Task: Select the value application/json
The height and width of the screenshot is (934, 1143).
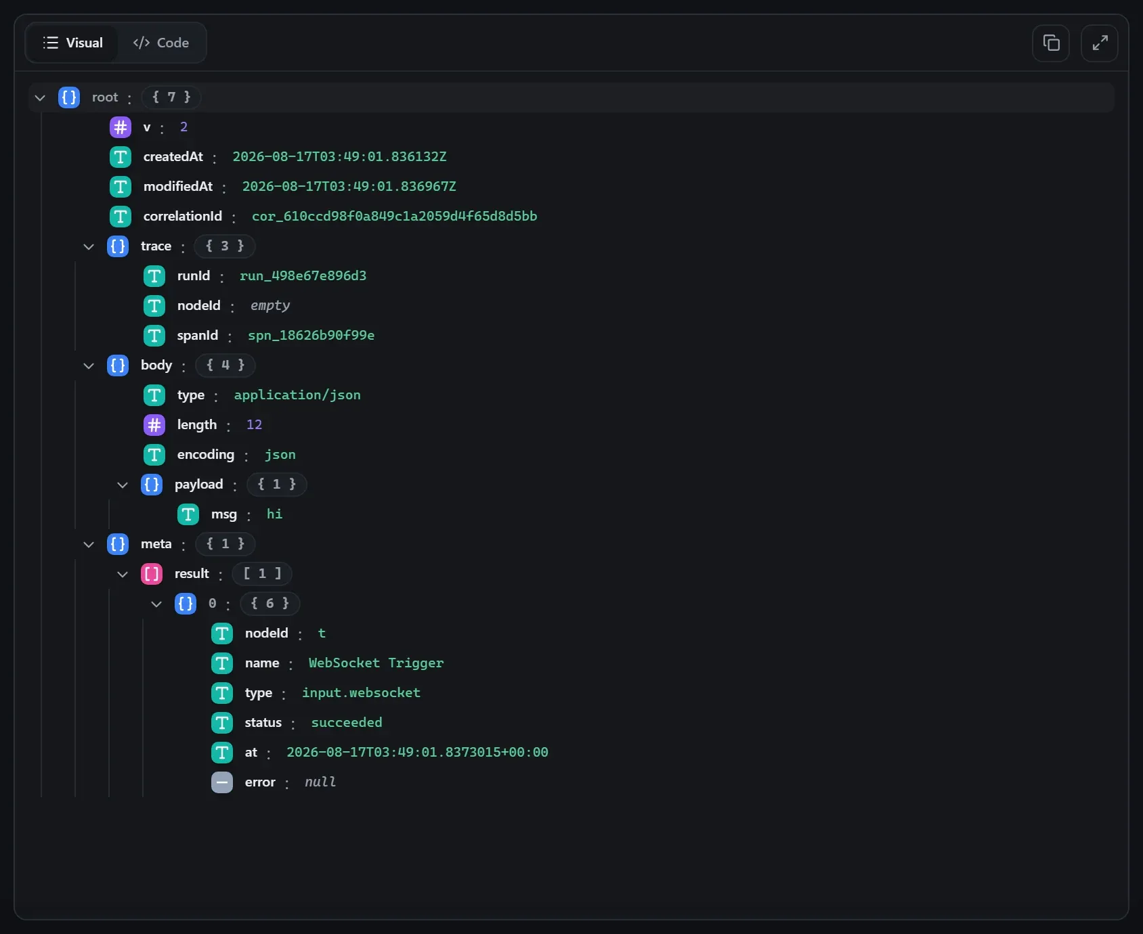Action: click(297, 395)
